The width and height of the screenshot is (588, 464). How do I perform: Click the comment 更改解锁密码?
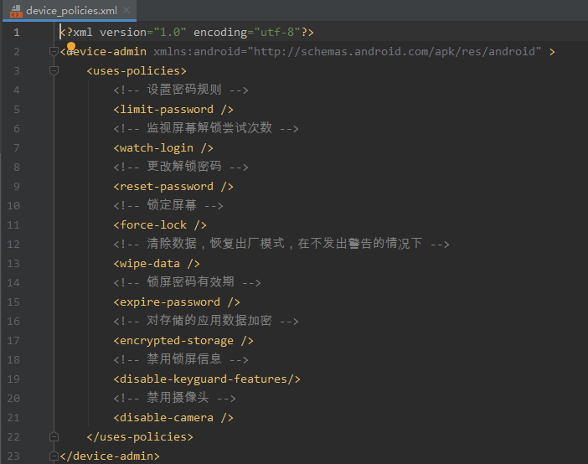coord(181,167)
